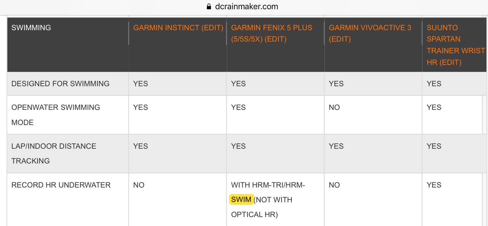Select the Record HR Underwater row label
Screen dimensions: 488x226
click(61, 185)
